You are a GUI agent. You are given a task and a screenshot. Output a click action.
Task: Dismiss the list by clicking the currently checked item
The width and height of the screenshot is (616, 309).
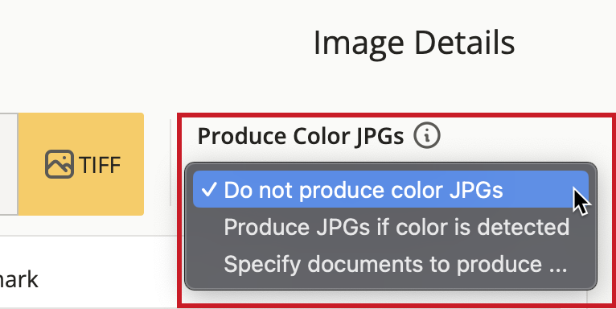(391, 189)
